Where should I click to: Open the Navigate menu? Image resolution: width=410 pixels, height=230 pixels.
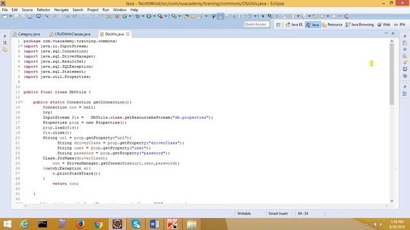pyautogui.click(x=61, y=10)
